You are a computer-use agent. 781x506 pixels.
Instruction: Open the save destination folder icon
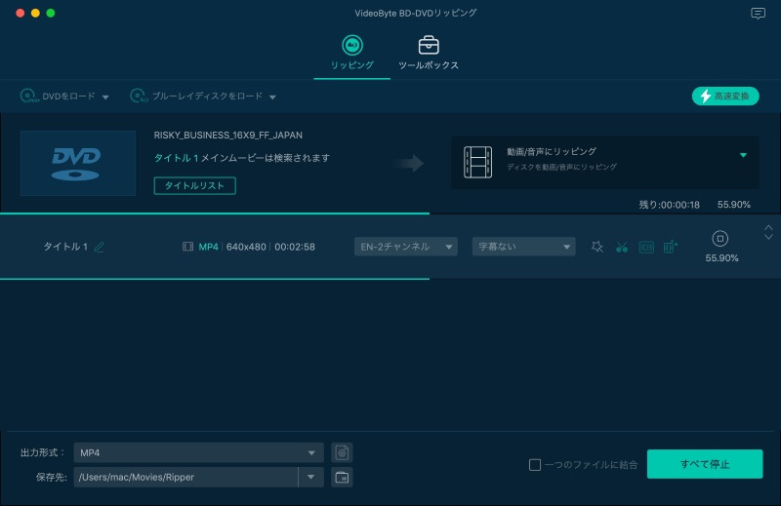tap(342, 477)
